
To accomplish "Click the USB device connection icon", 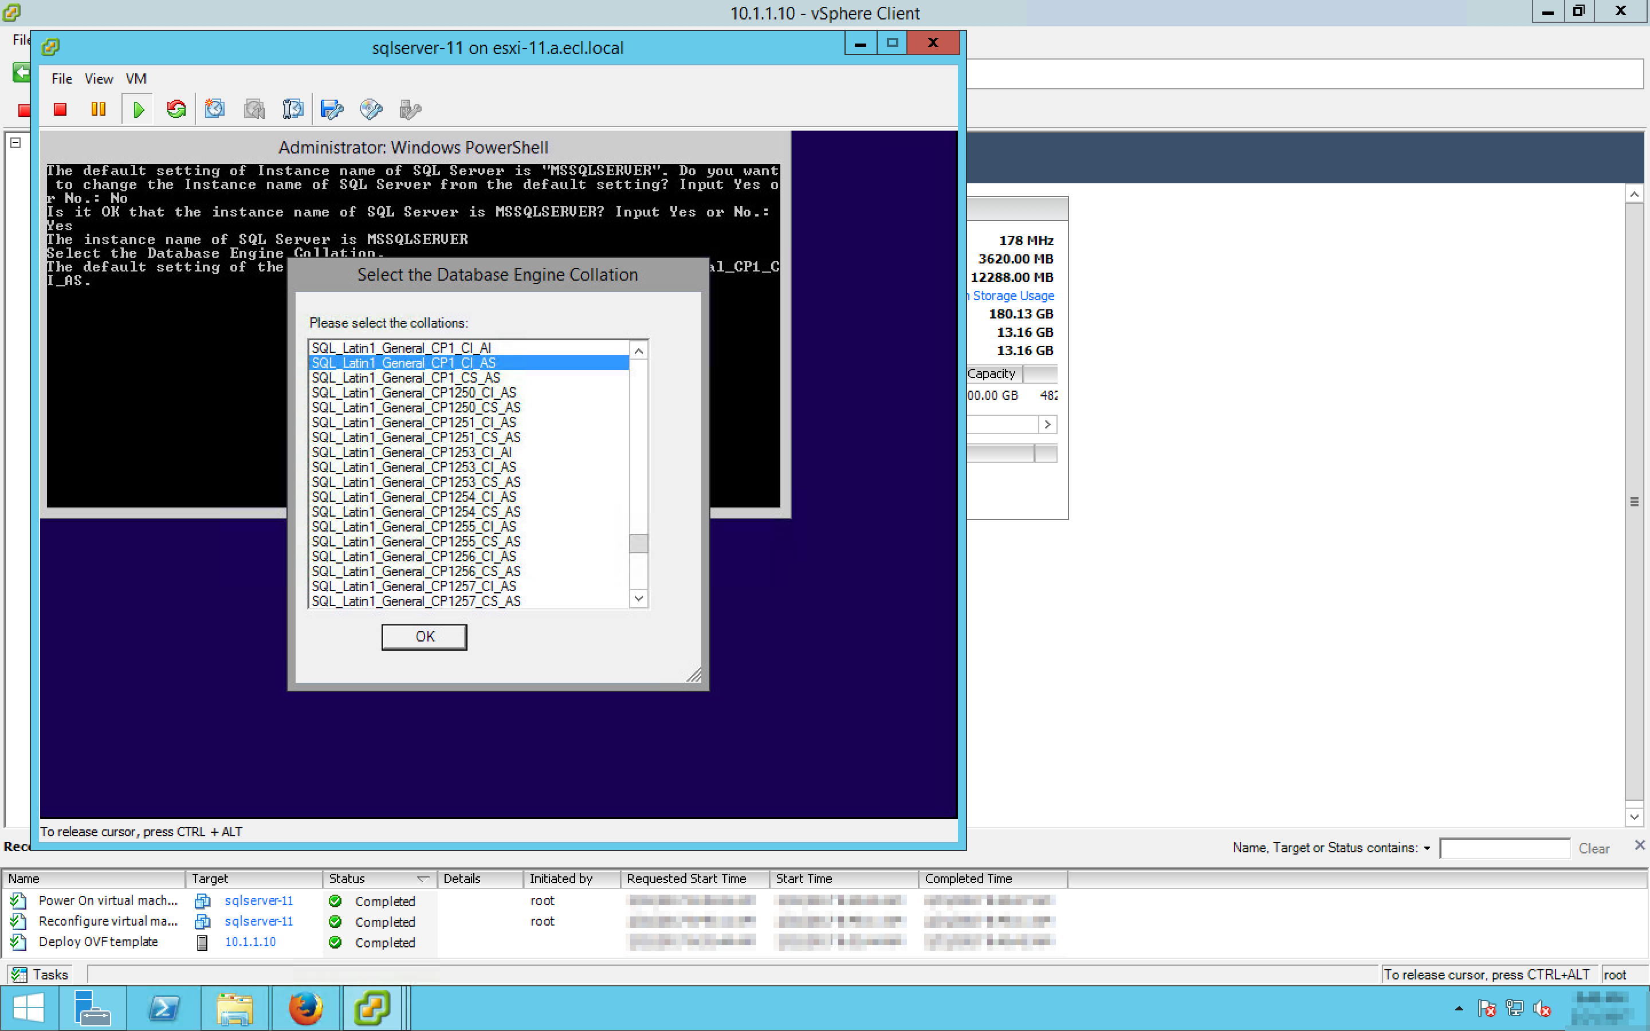I will 410,109.
